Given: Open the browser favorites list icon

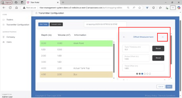Looking at the screenshot, I should [x=160, y=8].
